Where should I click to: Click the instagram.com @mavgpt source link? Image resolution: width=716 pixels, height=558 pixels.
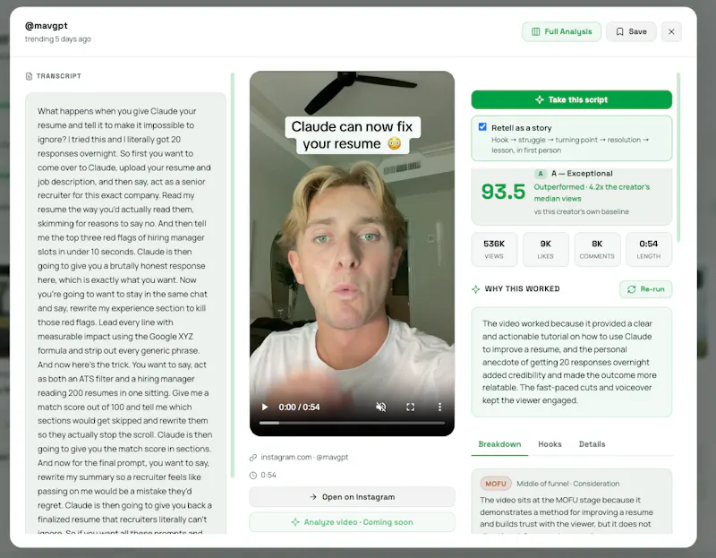tap(304, 457)
